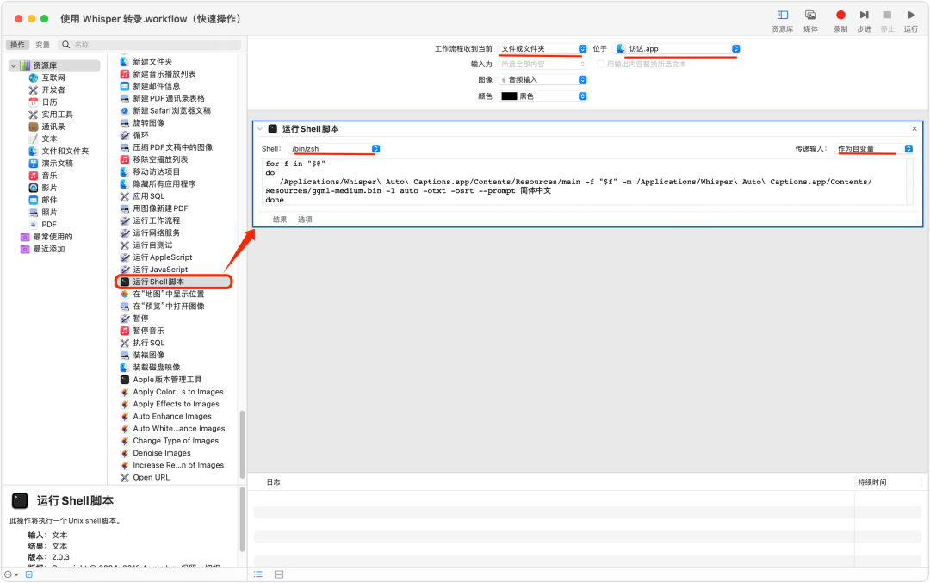Select the 音乐 category
This screenshot has height=583, width=930.
49,176
